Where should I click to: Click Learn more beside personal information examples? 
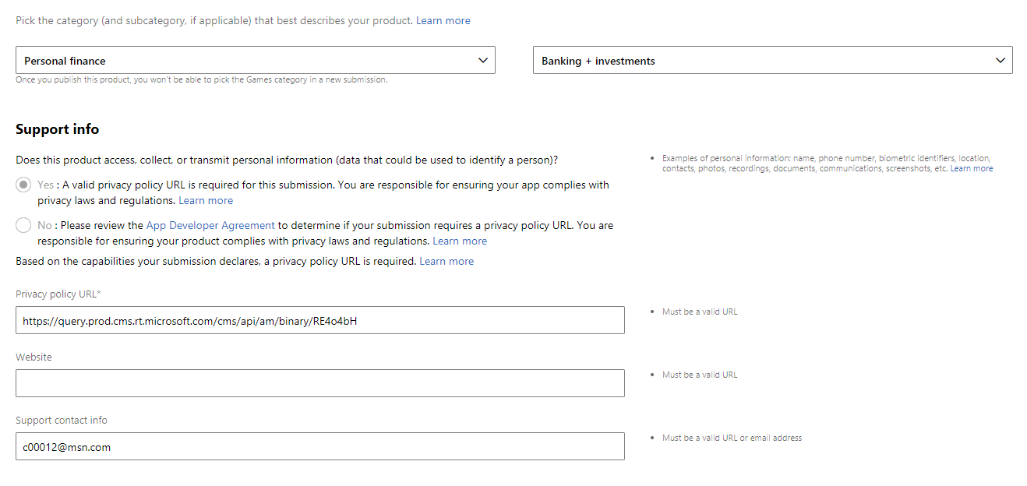972,169
